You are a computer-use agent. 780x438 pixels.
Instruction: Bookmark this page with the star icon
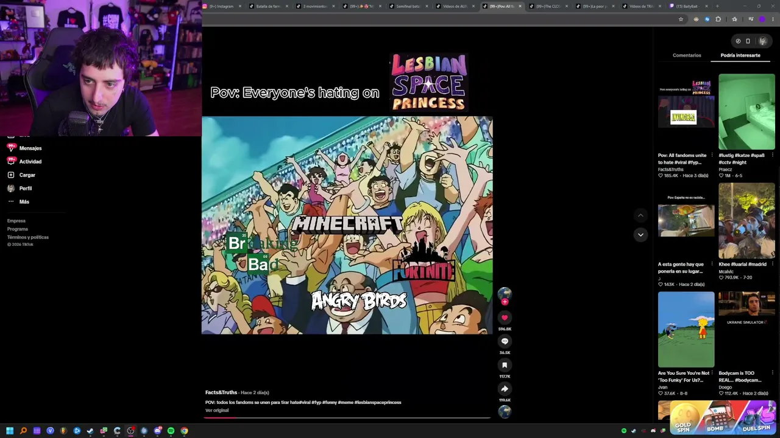pyautogui.click(x=681, y=19)
